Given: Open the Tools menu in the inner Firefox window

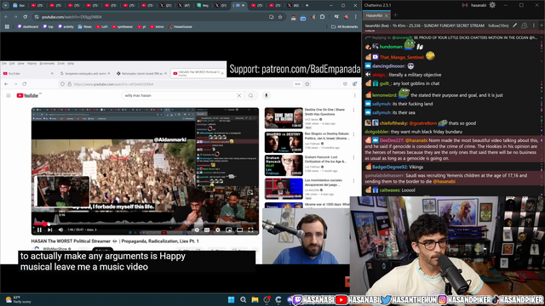Looking at the screenshot, I should click(61, 64).
